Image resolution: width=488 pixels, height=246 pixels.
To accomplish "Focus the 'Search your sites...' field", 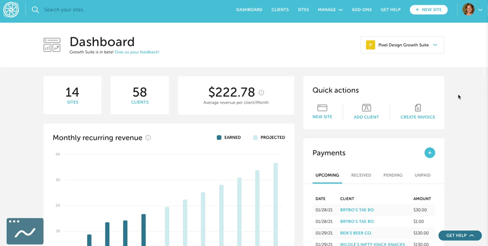I will click(x=65, y=10).
